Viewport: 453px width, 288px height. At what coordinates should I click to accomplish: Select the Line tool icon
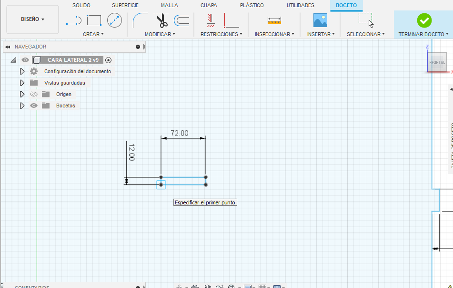tap(74, 21)
